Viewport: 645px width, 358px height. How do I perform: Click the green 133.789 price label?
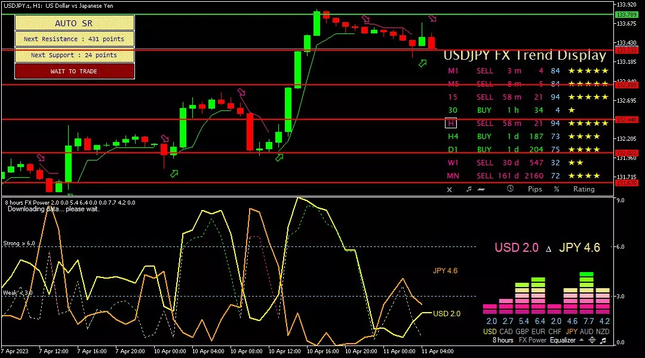(x=626, y=15)
